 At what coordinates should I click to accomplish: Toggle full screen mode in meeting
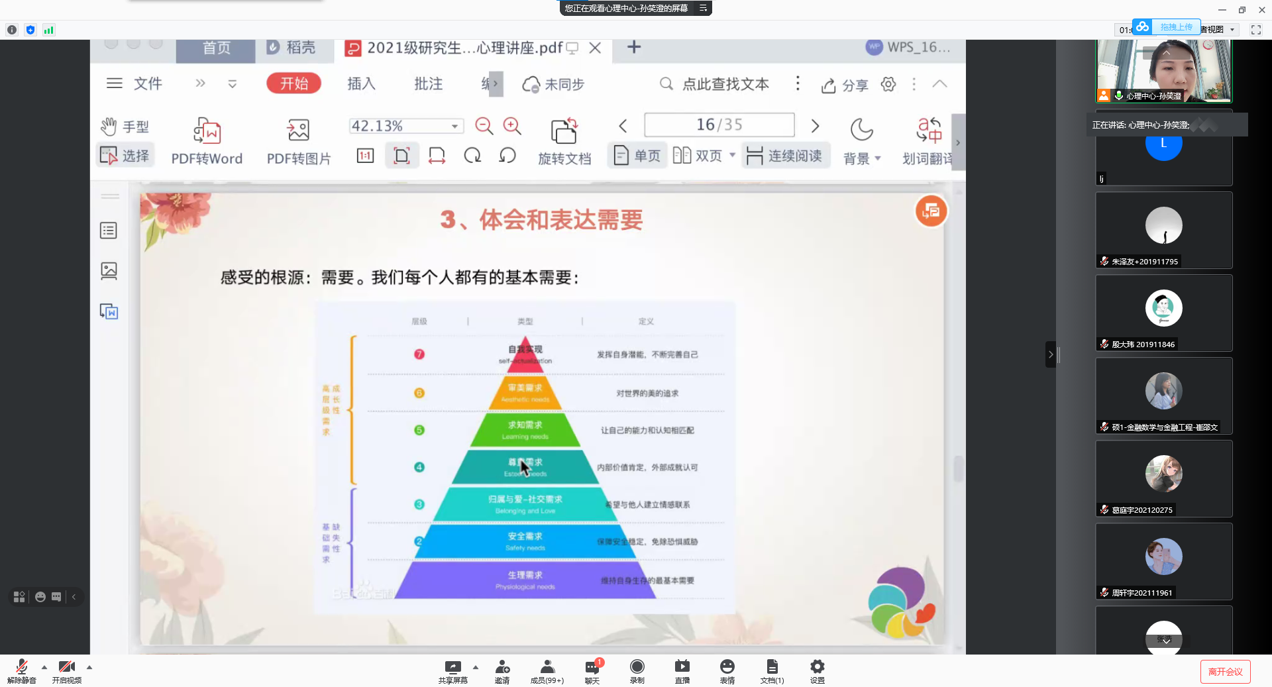pos(1255,30)
